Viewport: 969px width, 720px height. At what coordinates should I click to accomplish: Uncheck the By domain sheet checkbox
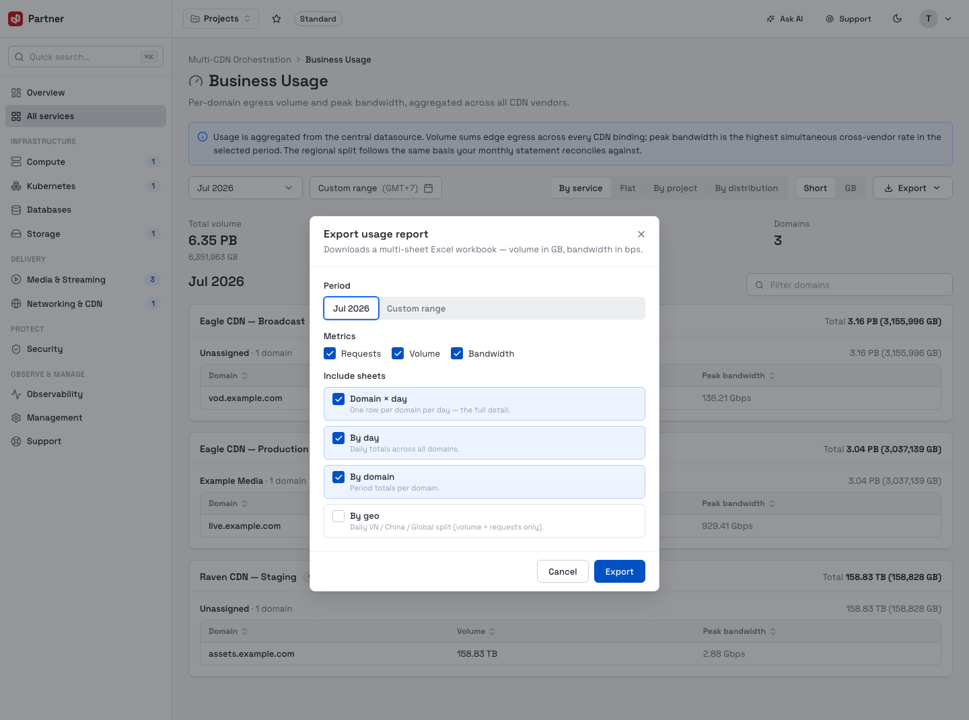pyautogui.click(x=338, y=477)
